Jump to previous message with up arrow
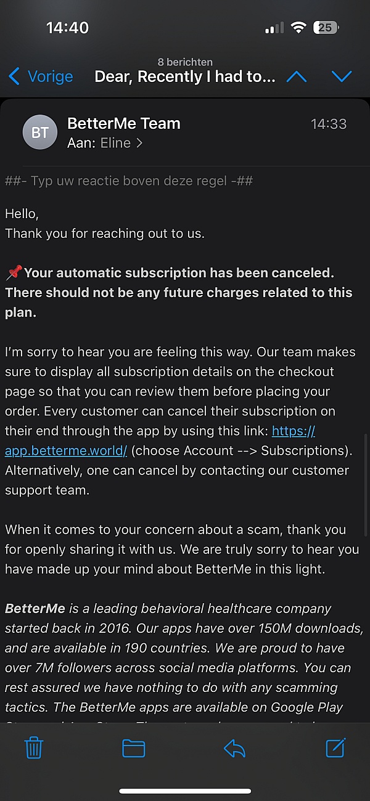 (297, 77)
